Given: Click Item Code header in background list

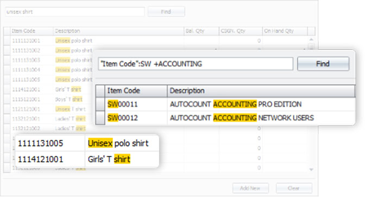Looking at the screenshot, I should coord(32,31).
